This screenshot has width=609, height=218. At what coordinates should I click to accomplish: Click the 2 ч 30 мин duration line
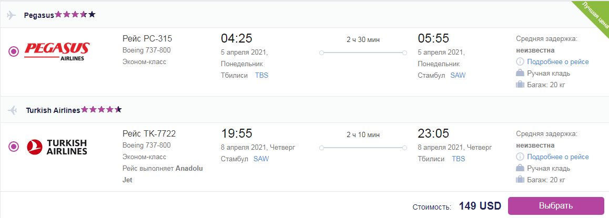363,53
